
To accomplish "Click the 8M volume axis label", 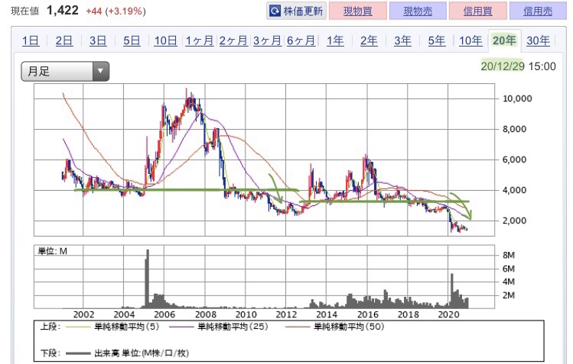I will click(509, 255).
